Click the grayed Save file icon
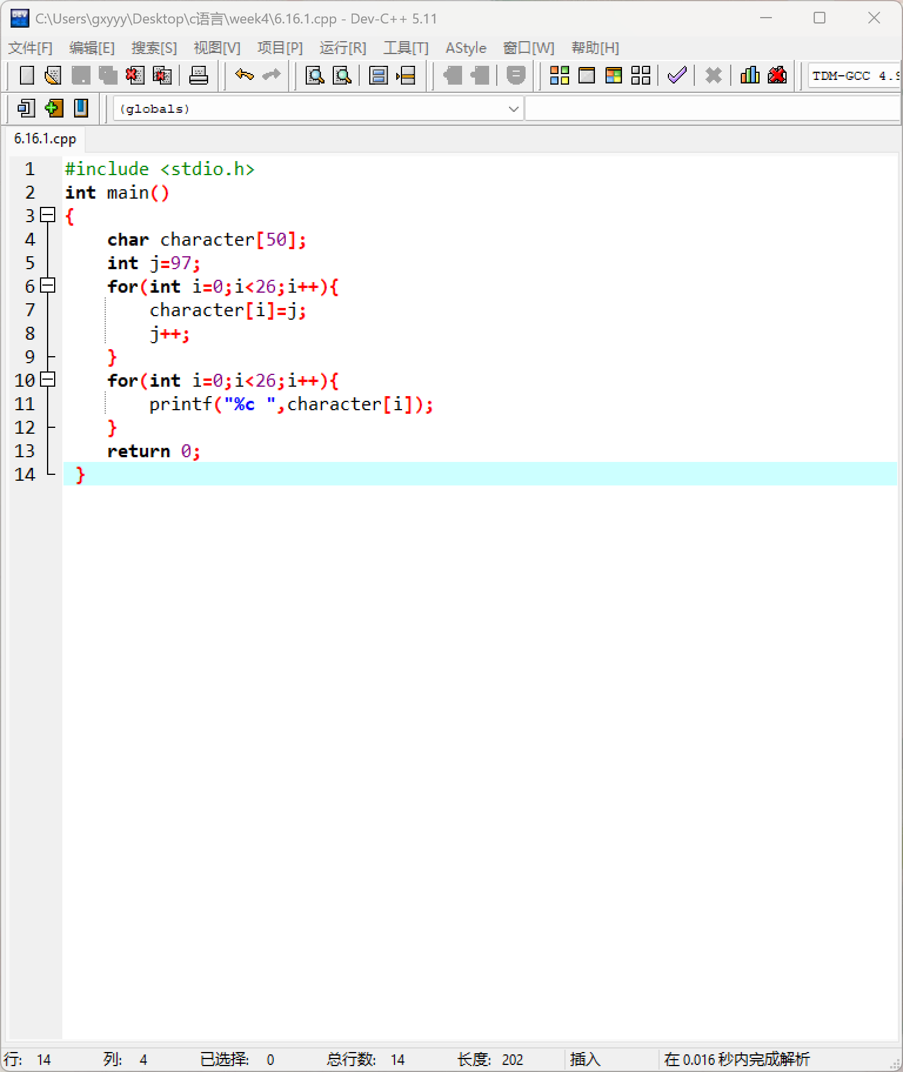Screen dimensions: 903x1072 (x=81, y=75)
